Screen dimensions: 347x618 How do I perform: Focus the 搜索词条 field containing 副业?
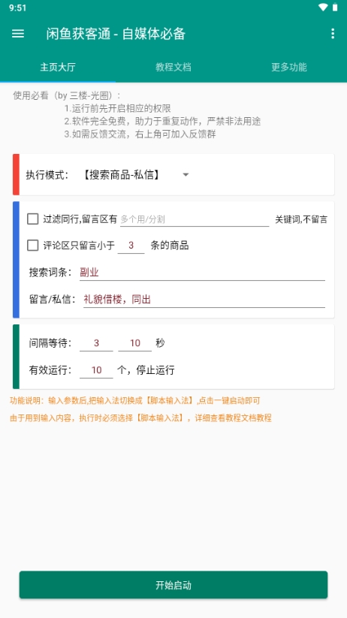click(202, 273)
